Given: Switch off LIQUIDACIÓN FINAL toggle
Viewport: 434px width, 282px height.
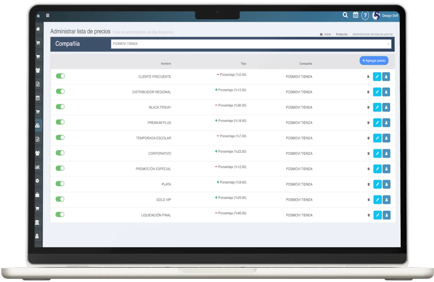Looking at the screenshot, I should pyautogui.click(x=60, y=215).
